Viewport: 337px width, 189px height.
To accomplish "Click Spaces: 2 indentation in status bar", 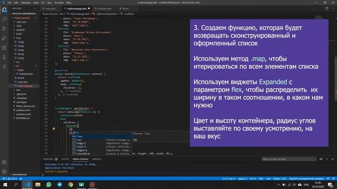I will coord(242,178).
